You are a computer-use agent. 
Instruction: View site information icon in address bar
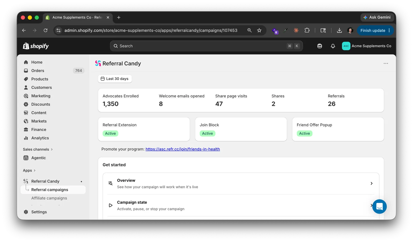59,30
